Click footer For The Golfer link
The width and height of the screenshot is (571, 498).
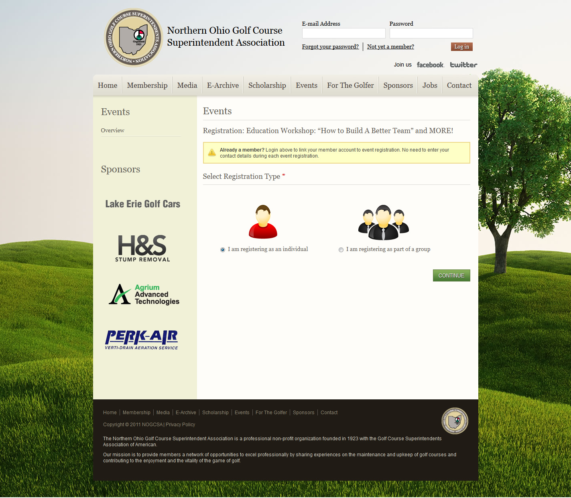click(271, 413)
